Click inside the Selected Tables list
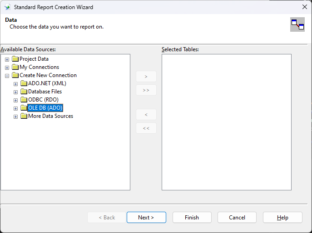This screenshot has width=312, height=233. click(226, 122)
